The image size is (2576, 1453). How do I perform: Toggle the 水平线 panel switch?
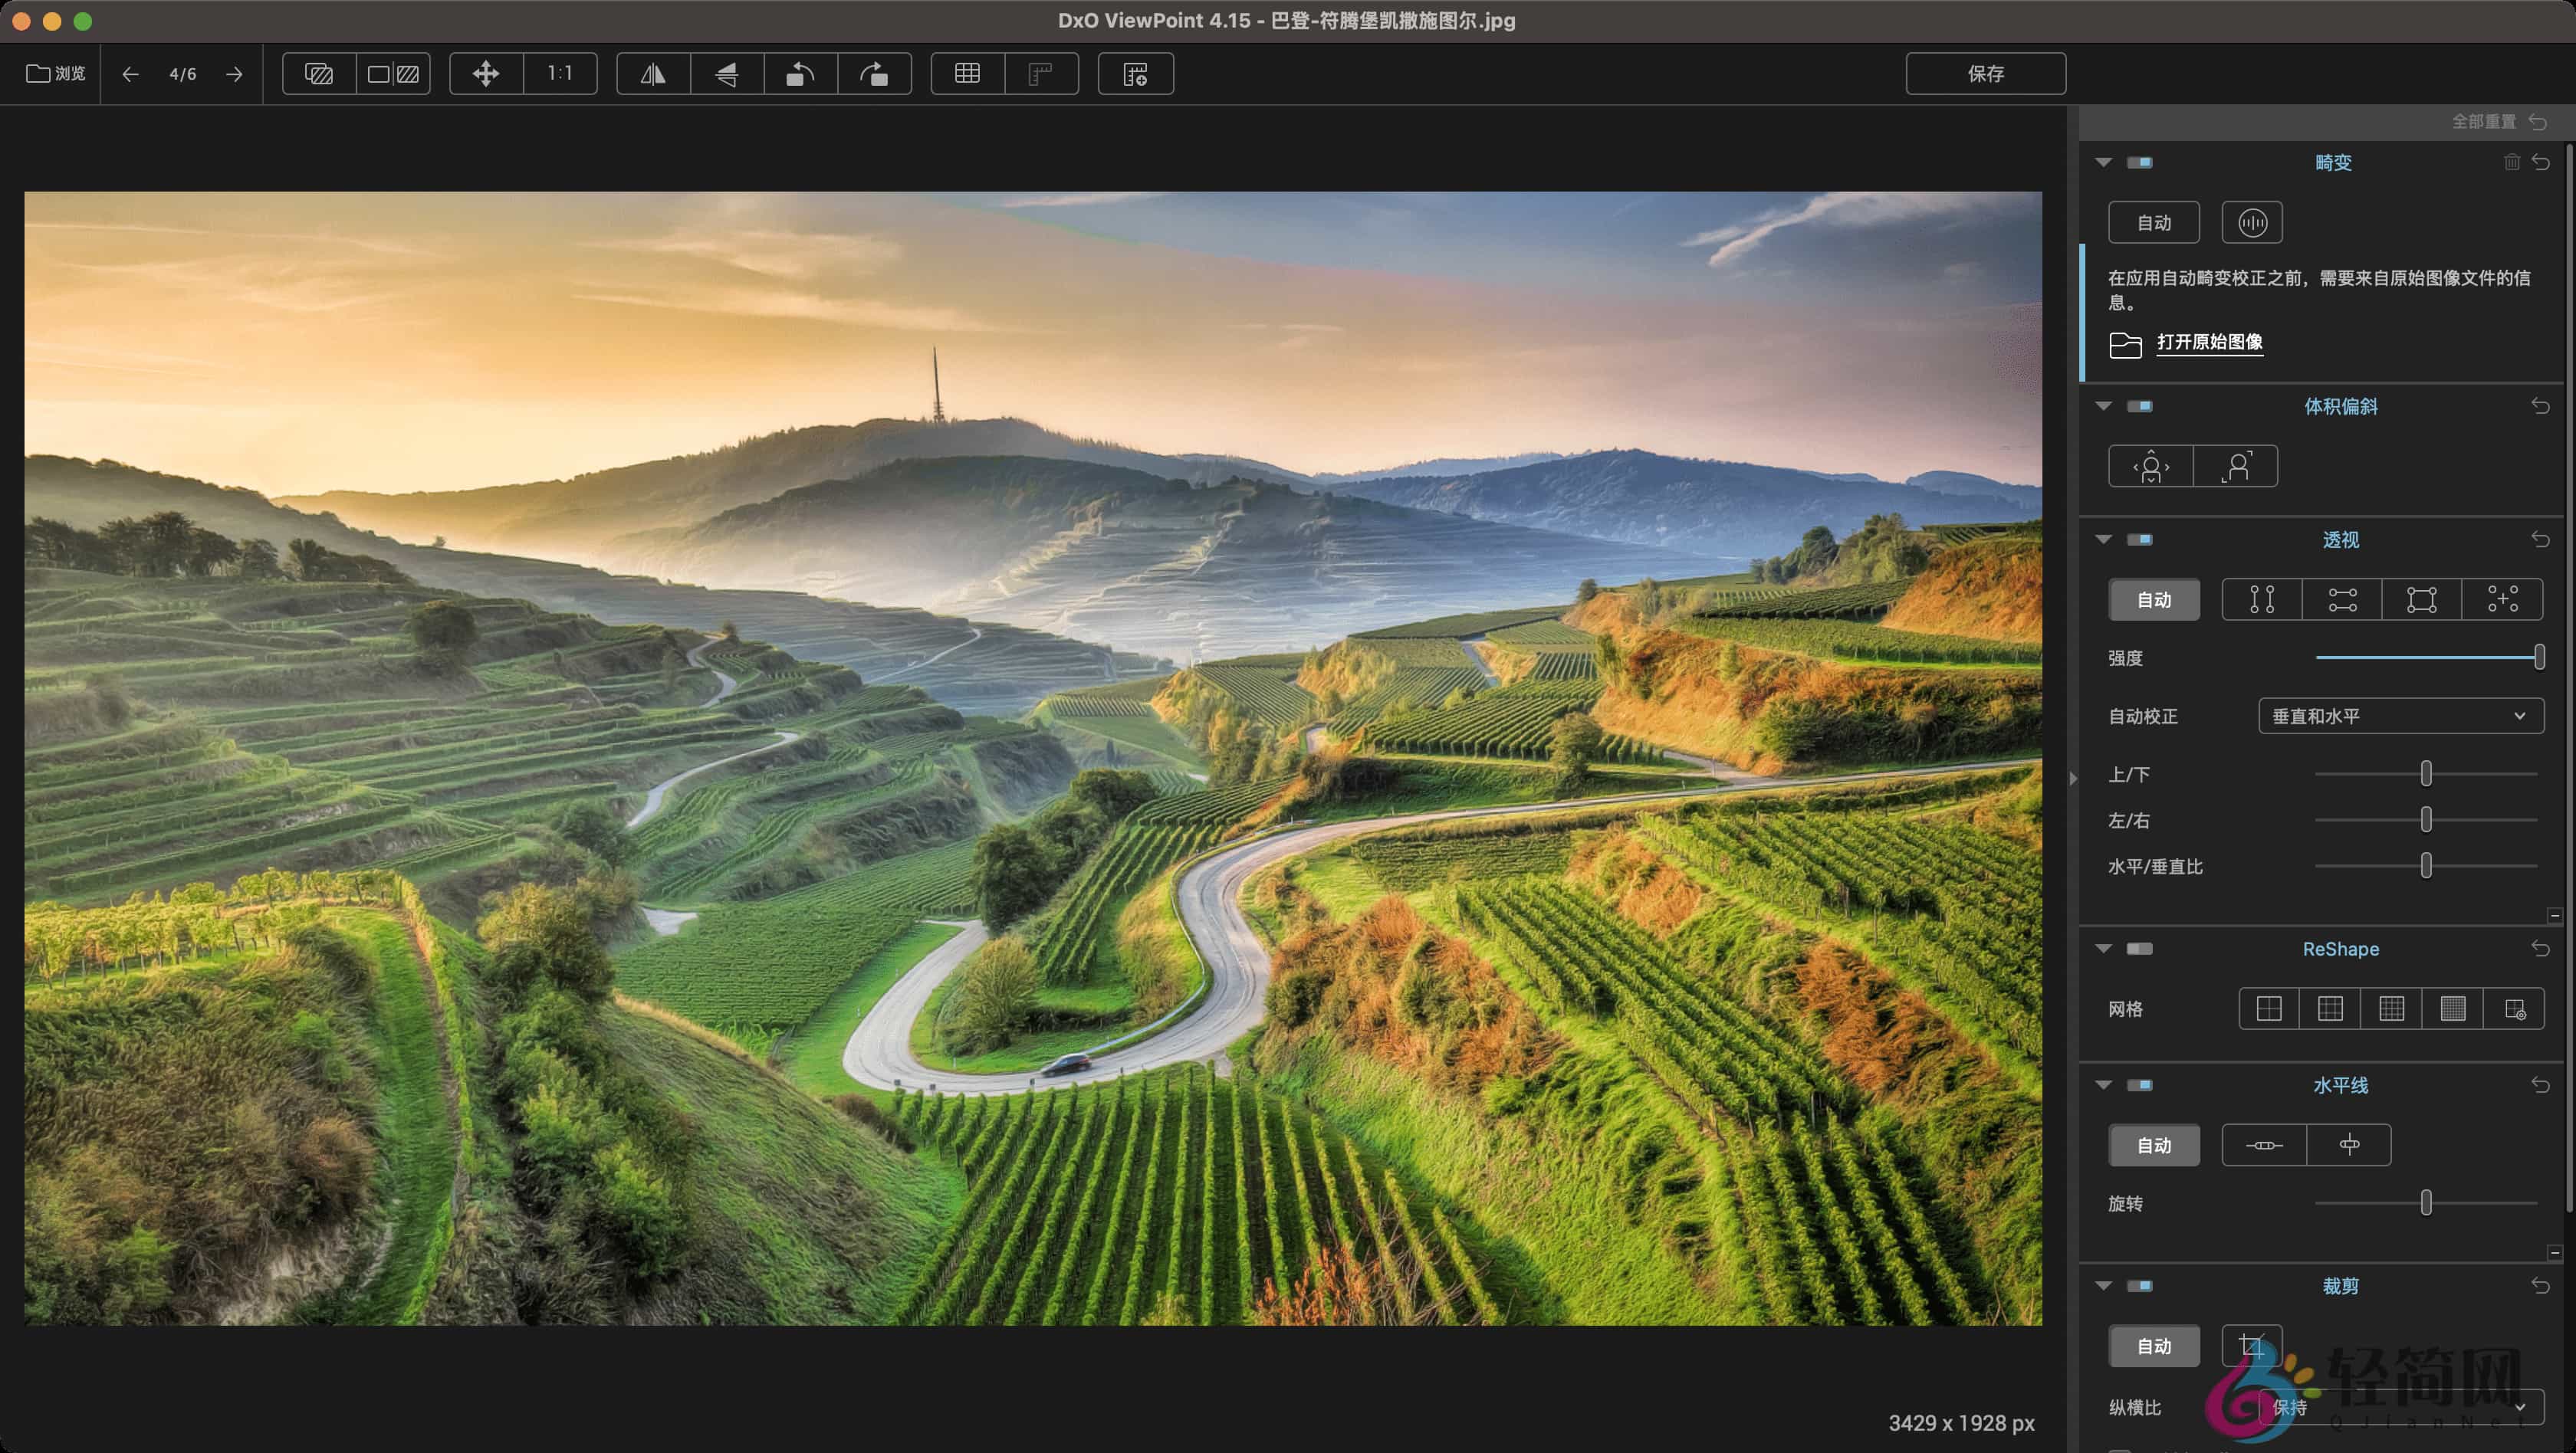click(2141, 1085)
